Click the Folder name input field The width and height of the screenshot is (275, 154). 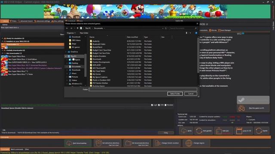point(143,89)
